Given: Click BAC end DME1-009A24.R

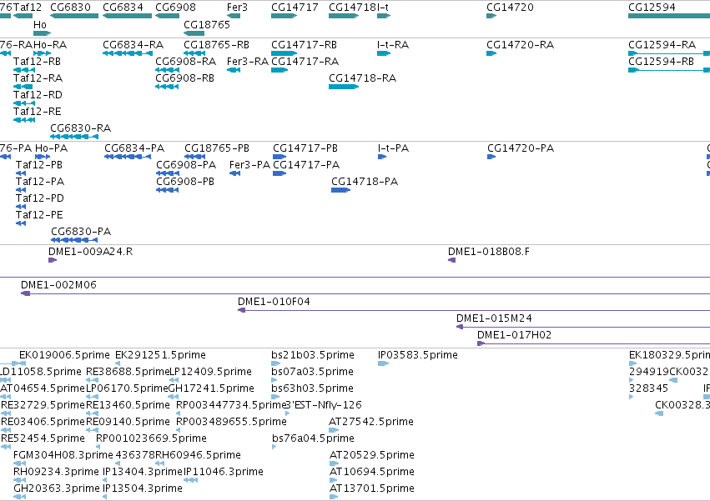Looking at the screenshot, I should point(91,252).
